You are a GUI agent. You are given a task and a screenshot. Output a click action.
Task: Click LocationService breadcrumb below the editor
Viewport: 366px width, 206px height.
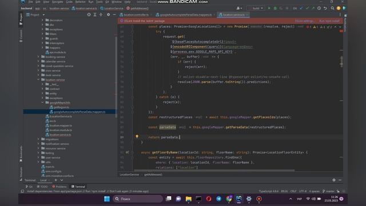click(129, 175)
